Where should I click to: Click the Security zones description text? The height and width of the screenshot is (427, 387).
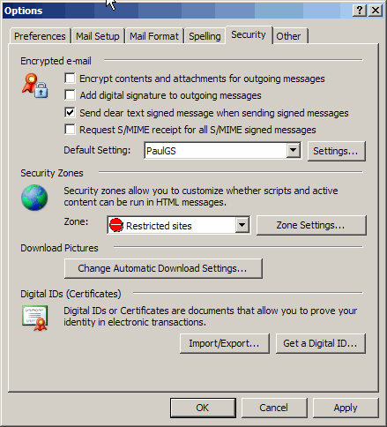coord(201,197)
